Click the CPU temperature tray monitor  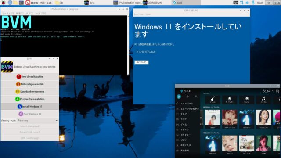coord(269,3)
